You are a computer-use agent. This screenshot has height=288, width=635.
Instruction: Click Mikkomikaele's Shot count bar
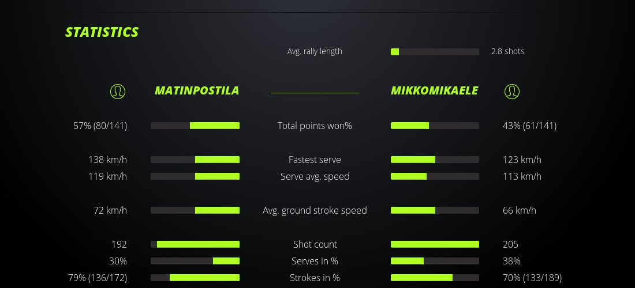(435, 244)
